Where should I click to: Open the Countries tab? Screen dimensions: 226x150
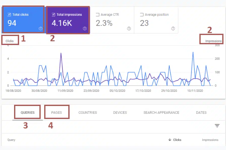88,112
